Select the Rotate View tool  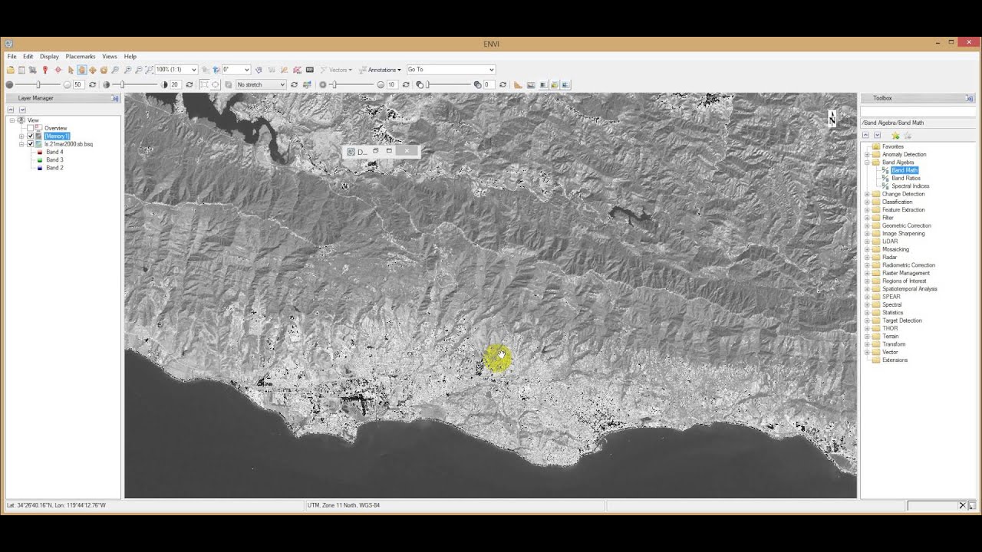coord(104,70)
